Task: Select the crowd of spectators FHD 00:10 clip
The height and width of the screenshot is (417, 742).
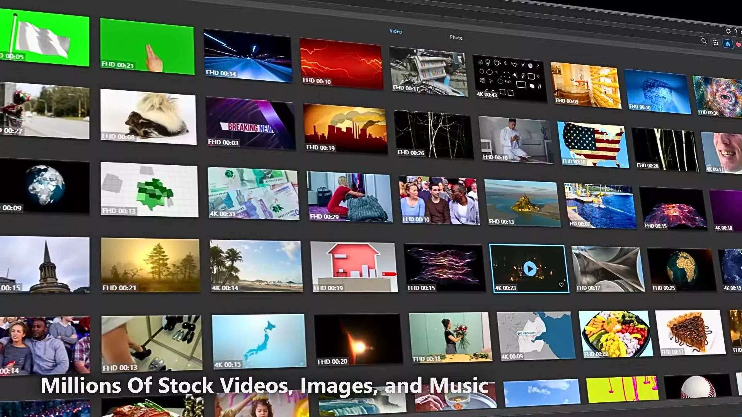Action: point(439,200)
